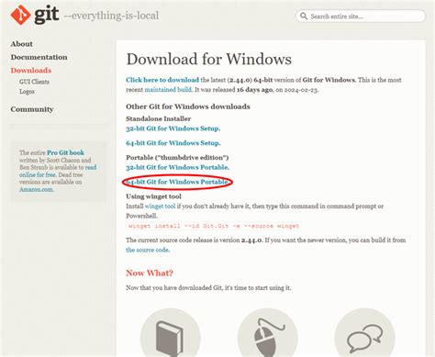Open the Community section
Viewport: 435px width, 357px height.
coord(32,109)
